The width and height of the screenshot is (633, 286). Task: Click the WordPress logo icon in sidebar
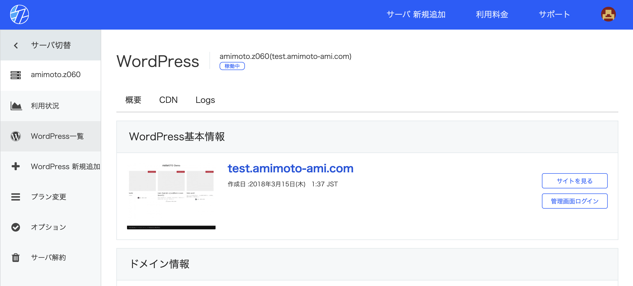[x=16, y=136]
